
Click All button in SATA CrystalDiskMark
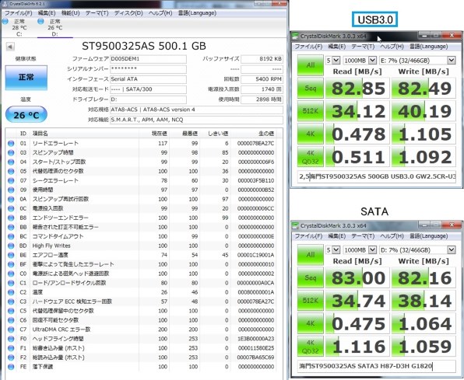click(x=310, y=255)
